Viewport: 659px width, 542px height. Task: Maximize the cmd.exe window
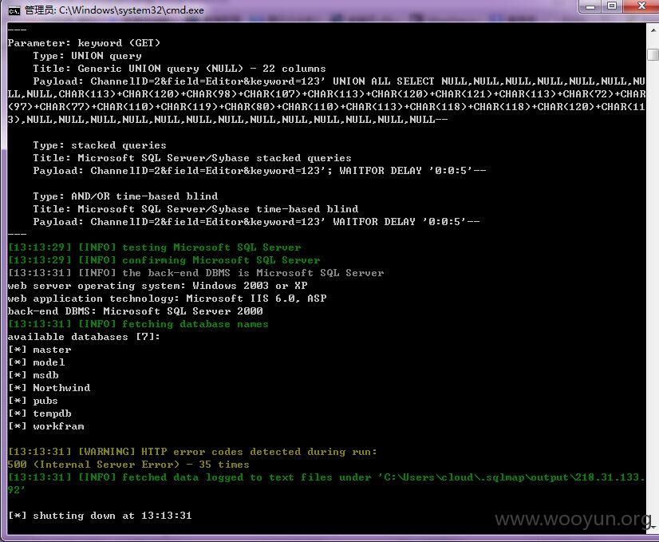(x=612, y=6)
